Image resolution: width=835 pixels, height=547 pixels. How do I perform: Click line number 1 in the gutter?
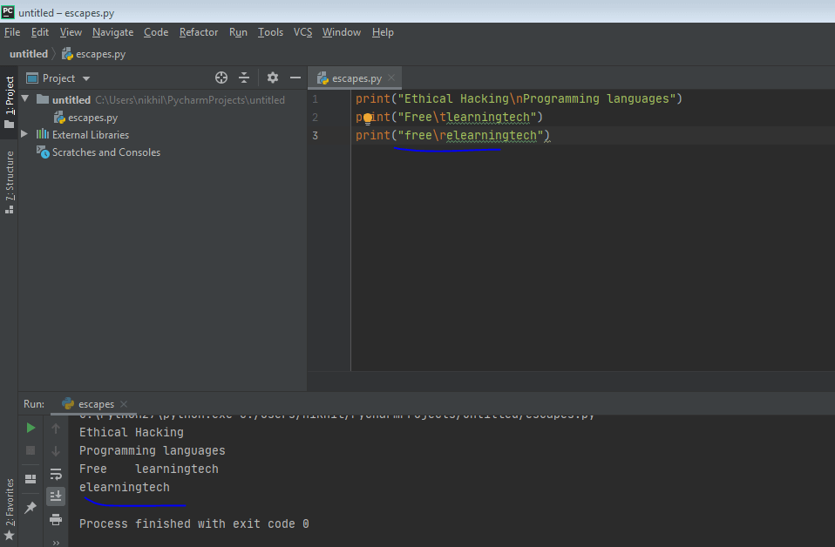(316, 99)
